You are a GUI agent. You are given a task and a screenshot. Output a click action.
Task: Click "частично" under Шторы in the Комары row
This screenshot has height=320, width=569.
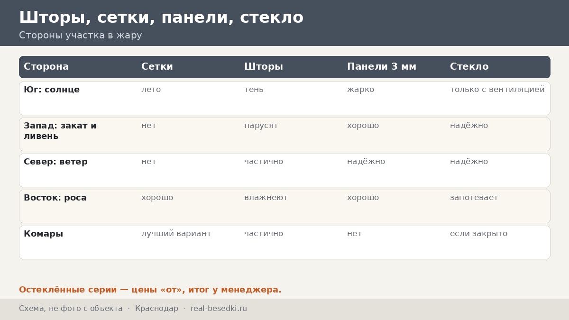(264, 234)
